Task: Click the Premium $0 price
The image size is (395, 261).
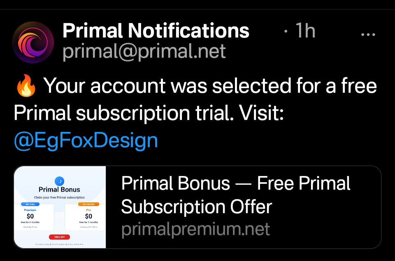Action: pyautogui.click(x=30, y=216)
